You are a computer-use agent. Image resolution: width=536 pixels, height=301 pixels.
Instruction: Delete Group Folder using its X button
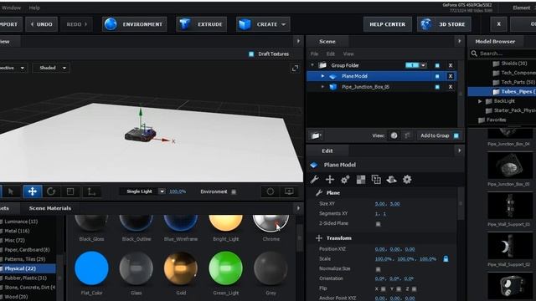451,65
